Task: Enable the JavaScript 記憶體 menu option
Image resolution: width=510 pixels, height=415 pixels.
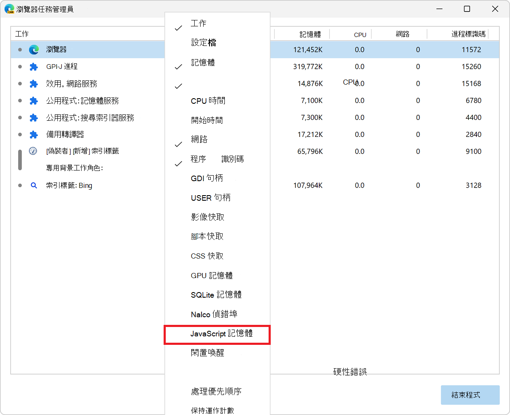Action: coord(217,335)
